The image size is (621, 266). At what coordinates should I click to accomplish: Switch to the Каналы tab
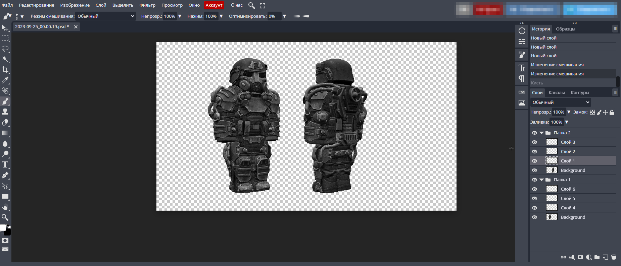[557, 92]
